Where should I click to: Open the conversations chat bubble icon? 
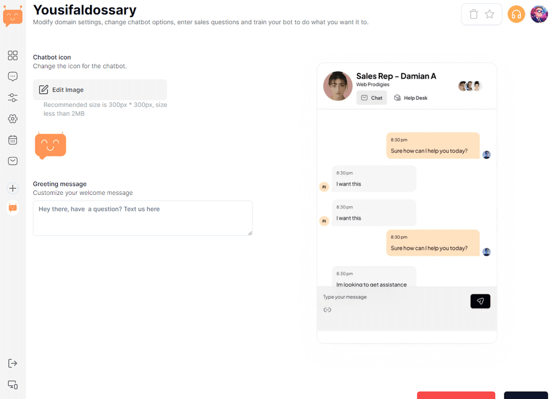[x=13, y=77]
